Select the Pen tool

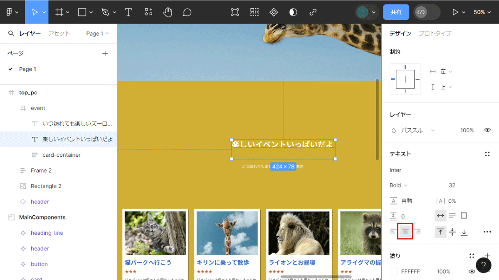tap(106, 12)
